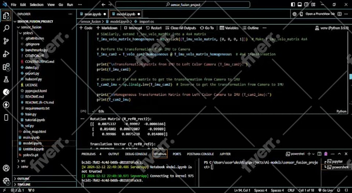The width and height of the screenshot is (352, 193).
Task: Go back with navigation arrow
Action: click(x=103, y=5)
